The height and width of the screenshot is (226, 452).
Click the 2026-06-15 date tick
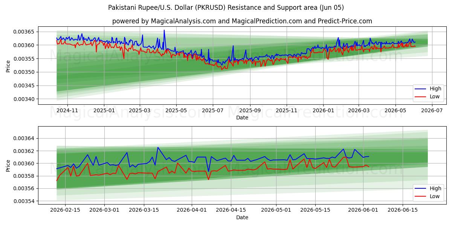pyautogui.click(x=403, y=210)
